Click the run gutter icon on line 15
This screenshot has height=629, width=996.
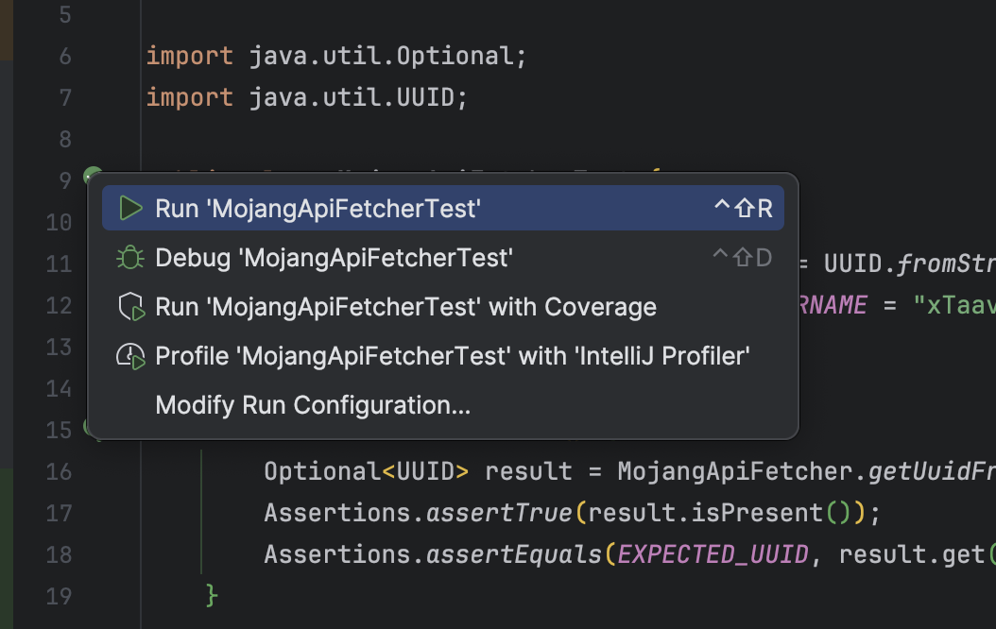coord(90,428)
